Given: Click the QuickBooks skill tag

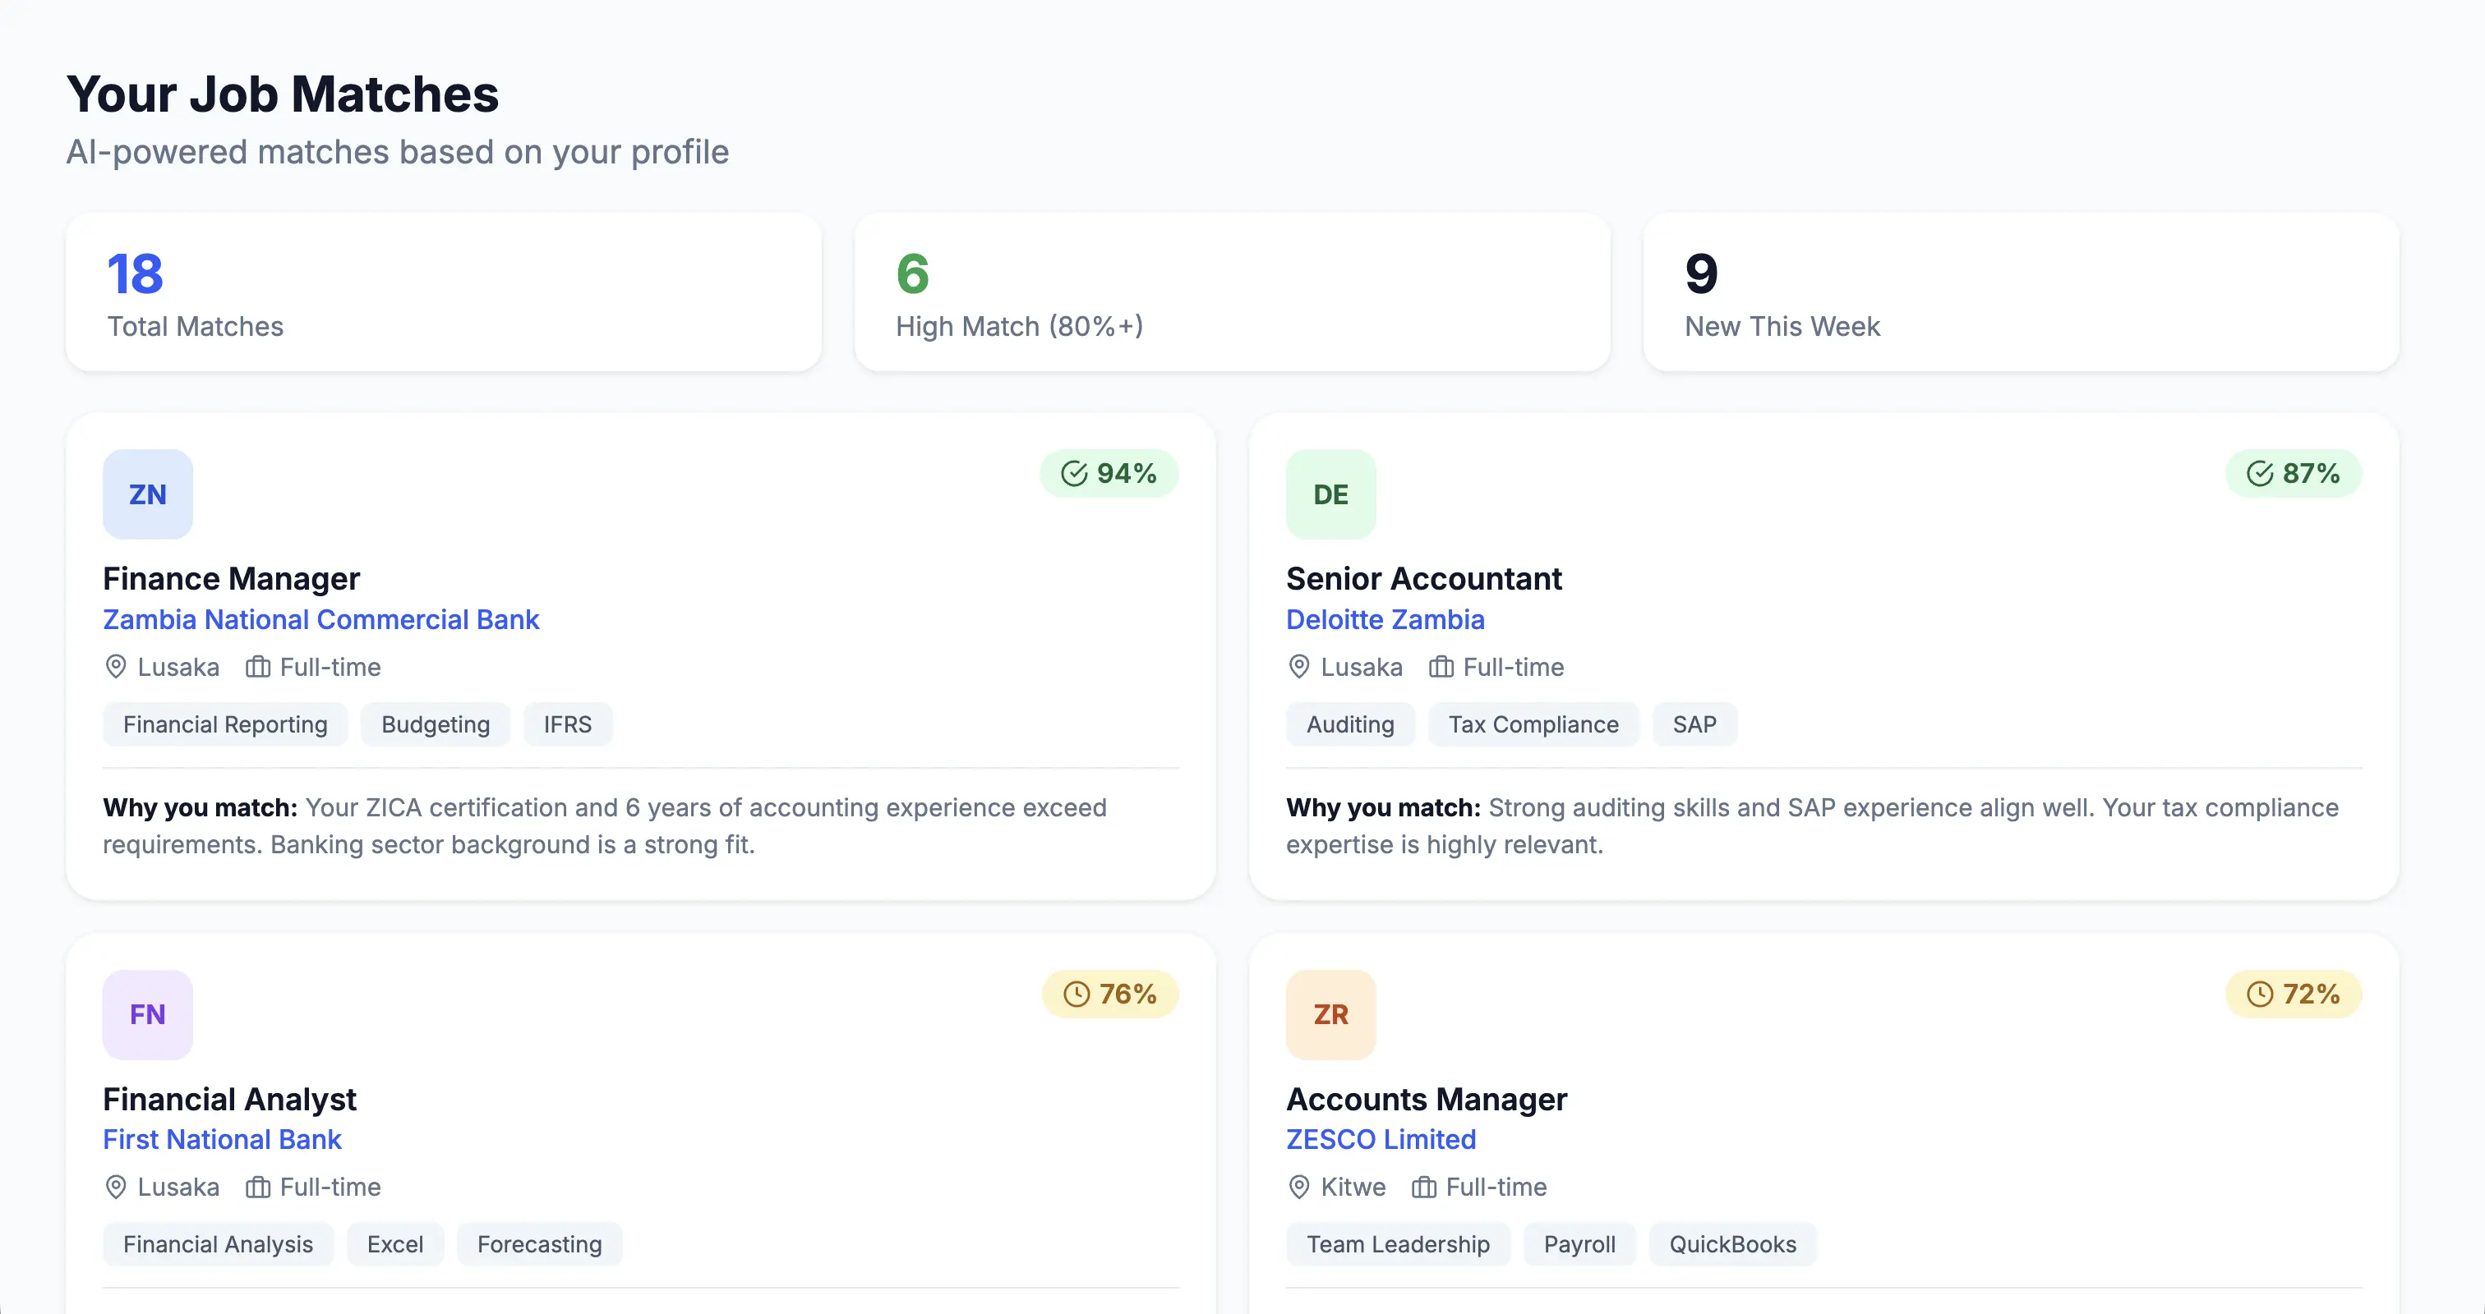Looking at the screenshot, I should pos(1731,1244).
